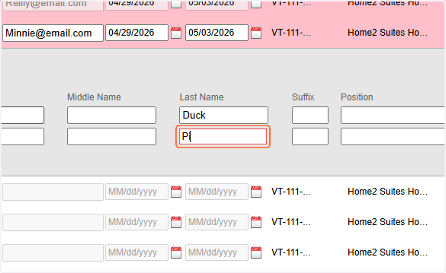Screen dimensions: 446x273
Task: Open first date calendar in first blank row
Action: click(x=176, y=192)
